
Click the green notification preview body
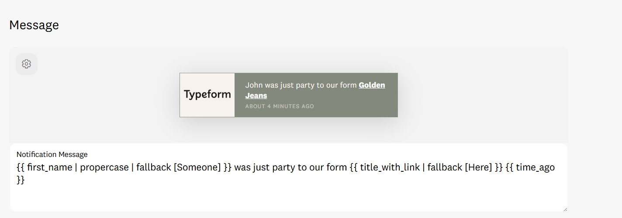pos(316,95)
